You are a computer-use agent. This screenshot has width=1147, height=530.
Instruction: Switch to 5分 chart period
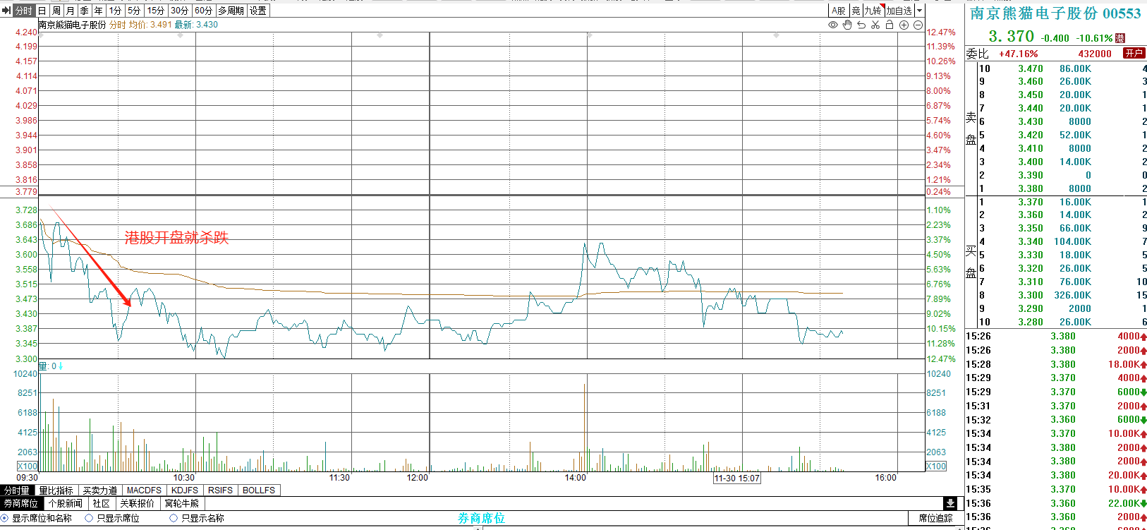click(135, 11)
